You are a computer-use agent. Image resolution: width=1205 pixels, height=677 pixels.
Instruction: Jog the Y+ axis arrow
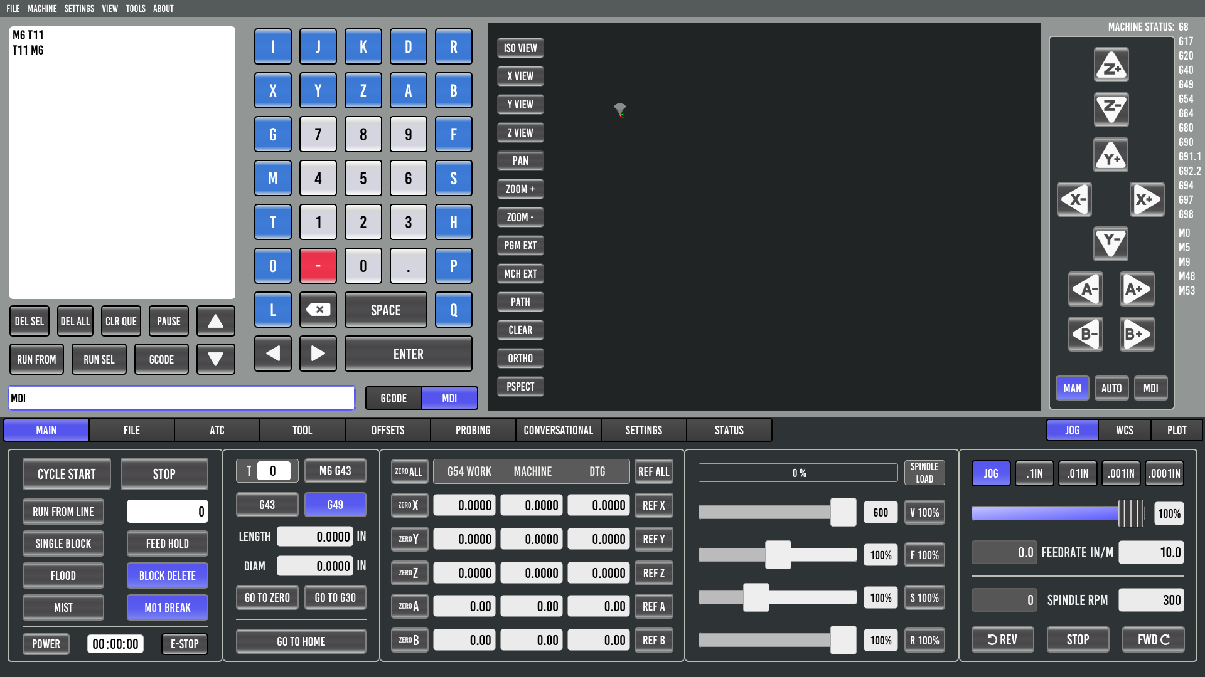click(x=1111, y=155)
